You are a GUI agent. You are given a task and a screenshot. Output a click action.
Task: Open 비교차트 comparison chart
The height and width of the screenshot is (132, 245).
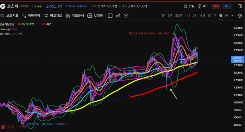(53, 15)
